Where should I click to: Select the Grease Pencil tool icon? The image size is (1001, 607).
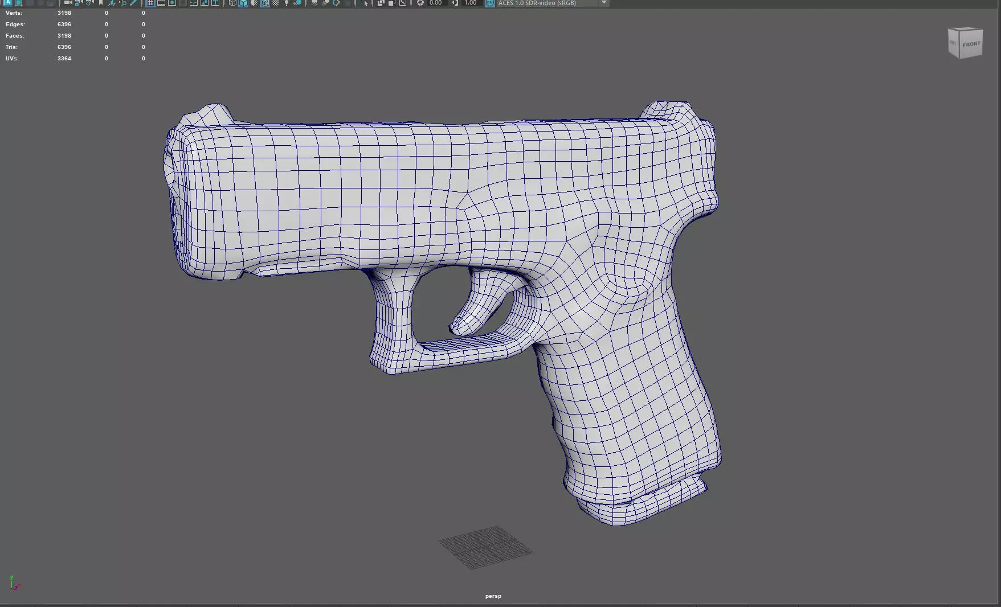(x=133, y=3)
